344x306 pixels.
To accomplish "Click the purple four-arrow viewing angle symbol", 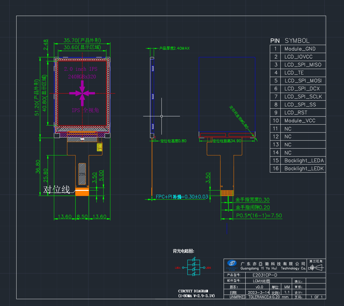I will tap(82, 93).
